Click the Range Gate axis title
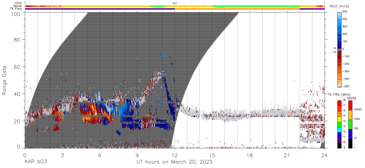Screen dimensions: 365x168 point(5,80)
